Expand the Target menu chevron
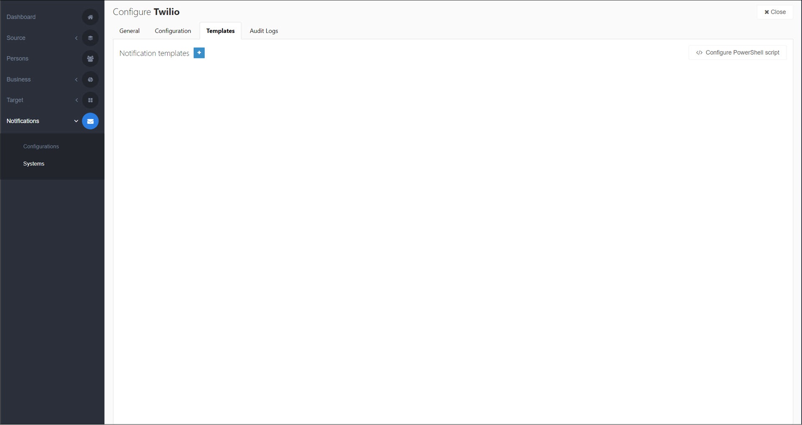Screen dimensions: 802x425 coord(76,100)
